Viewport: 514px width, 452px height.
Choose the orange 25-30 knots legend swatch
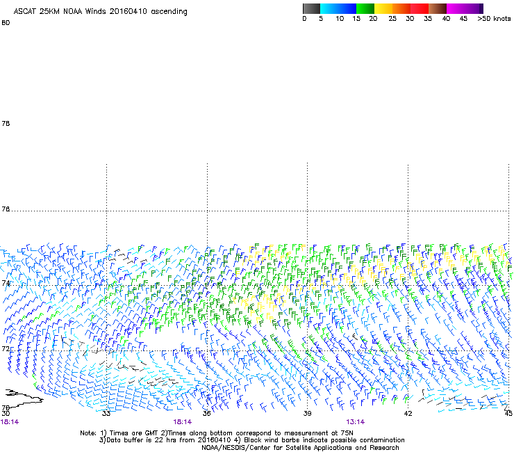pos(401,8)
